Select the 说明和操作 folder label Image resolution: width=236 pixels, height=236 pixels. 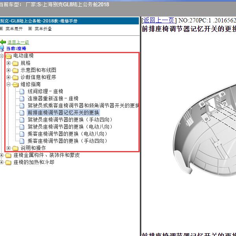tap(33, 148)
